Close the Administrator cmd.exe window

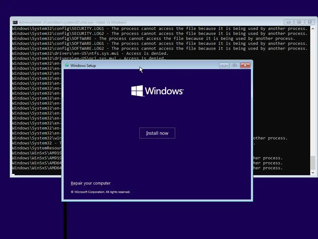pyautogui.click(x=310, y=22)
